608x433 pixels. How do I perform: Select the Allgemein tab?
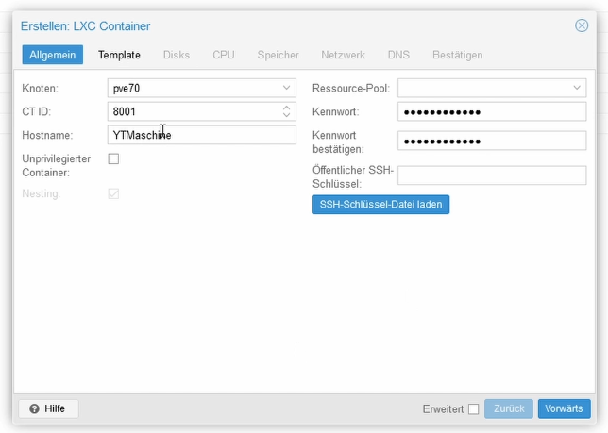[x=52, y=55]
